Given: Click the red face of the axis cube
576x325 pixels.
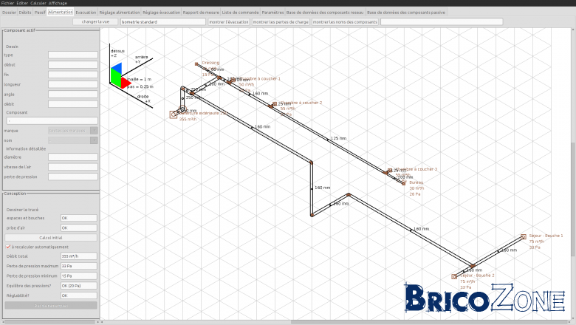Looking at the screenshot, I should (x=126, y=82).
